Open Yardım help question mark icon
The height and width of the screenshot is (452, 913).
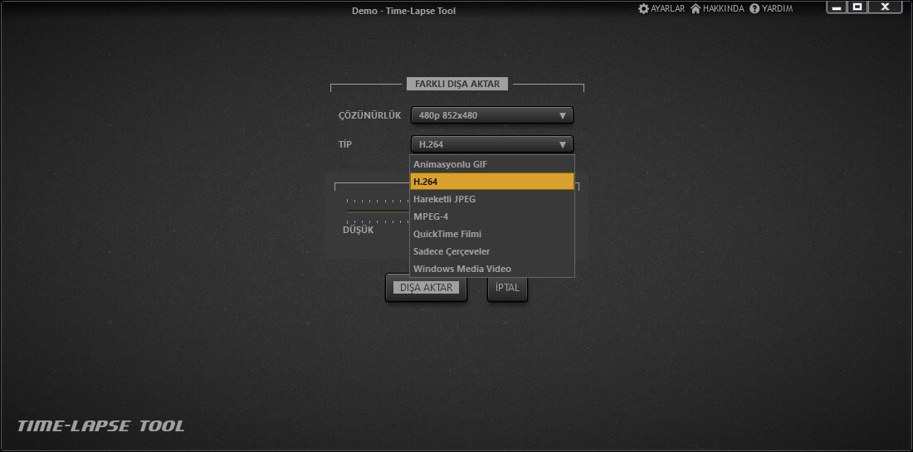pyautogui.click(x=754, y=8)
